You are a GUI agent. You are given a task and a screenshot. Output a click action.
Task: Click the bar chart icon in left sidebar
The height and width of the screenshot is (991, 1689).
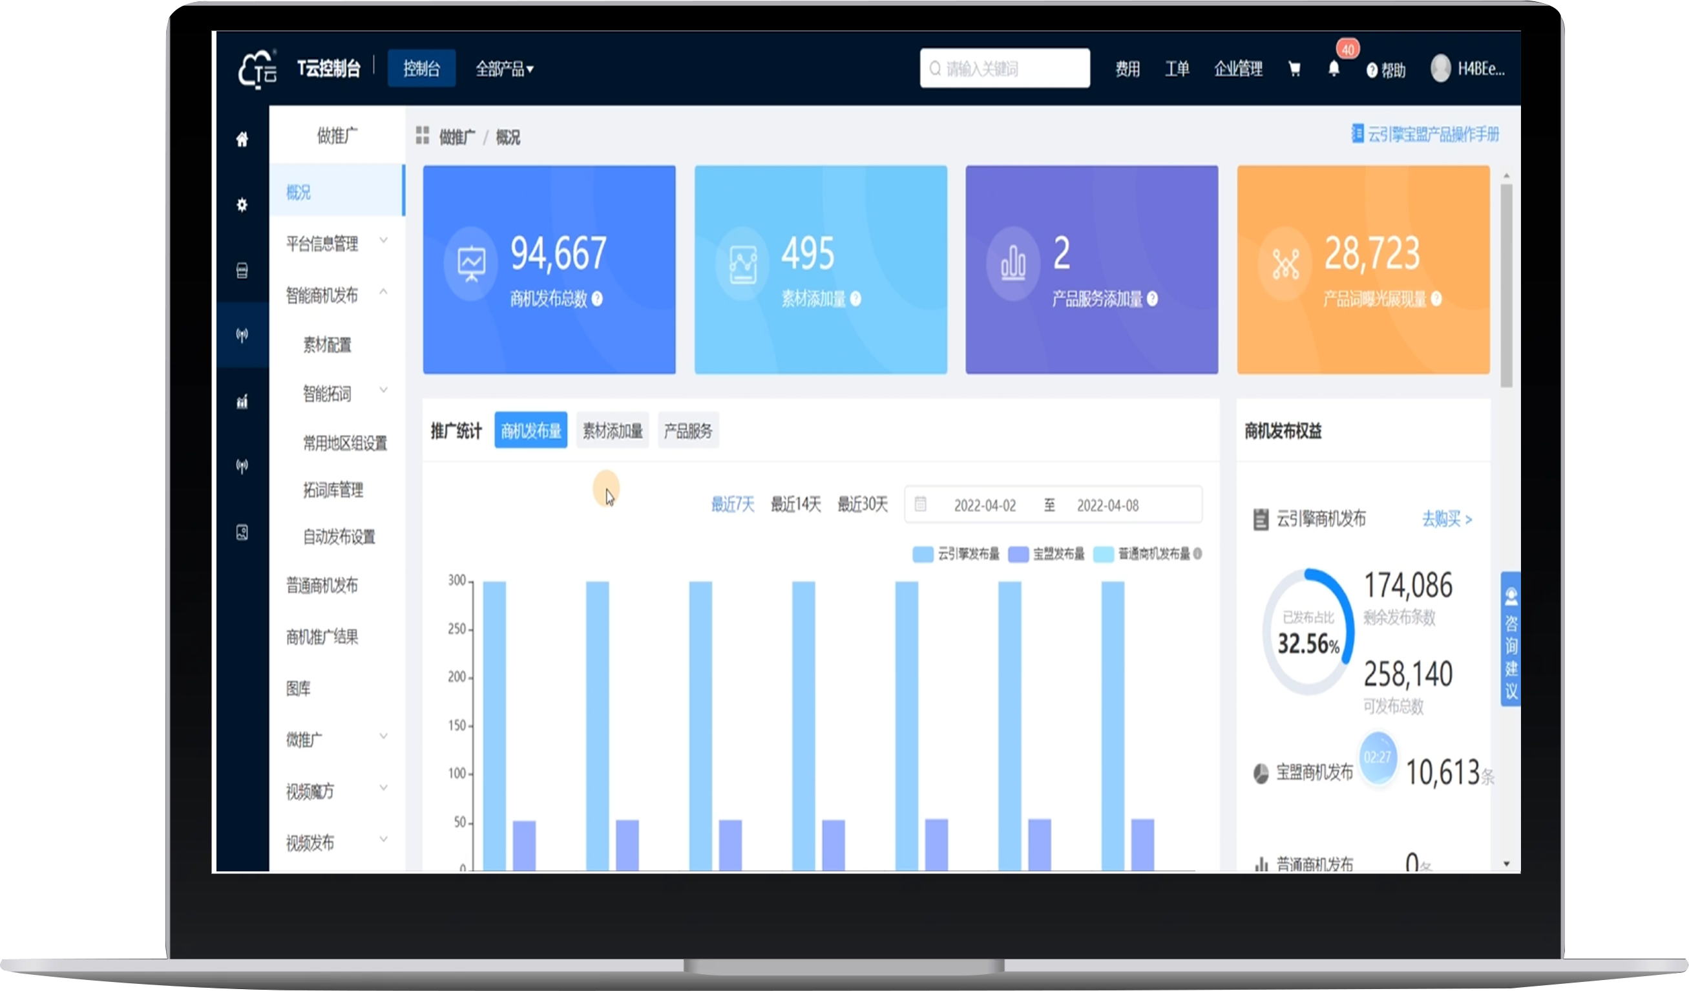coord(242,401)
